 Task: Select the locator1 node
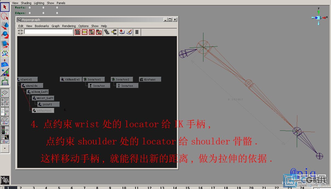click(x=94, y=79)
